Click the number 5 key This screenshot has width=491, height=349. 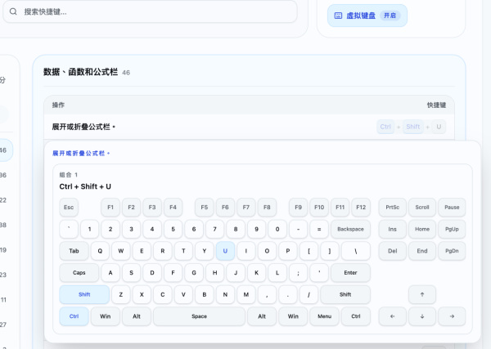pos(173,229)
